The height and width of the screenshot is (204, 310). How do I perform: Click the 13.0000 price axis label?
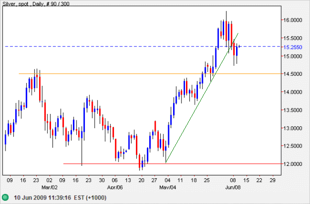[x=293, y=128]
